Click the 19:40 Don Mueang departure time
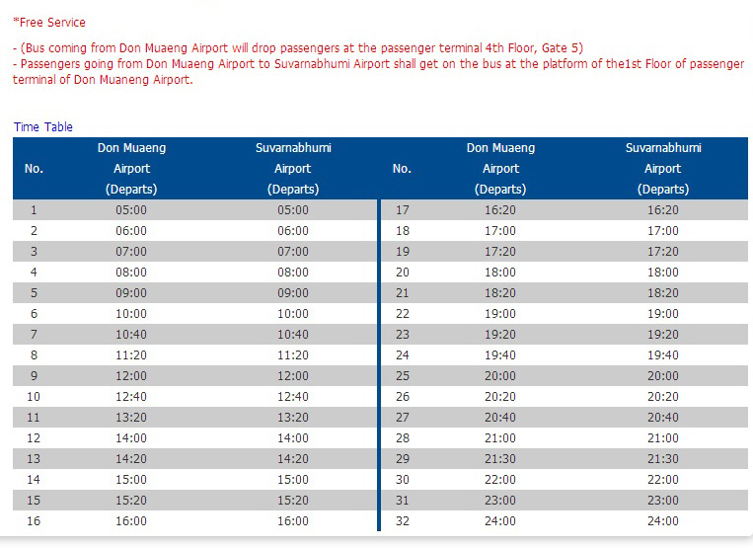Viewport: 753px width, 548px height. coord(500,355)
